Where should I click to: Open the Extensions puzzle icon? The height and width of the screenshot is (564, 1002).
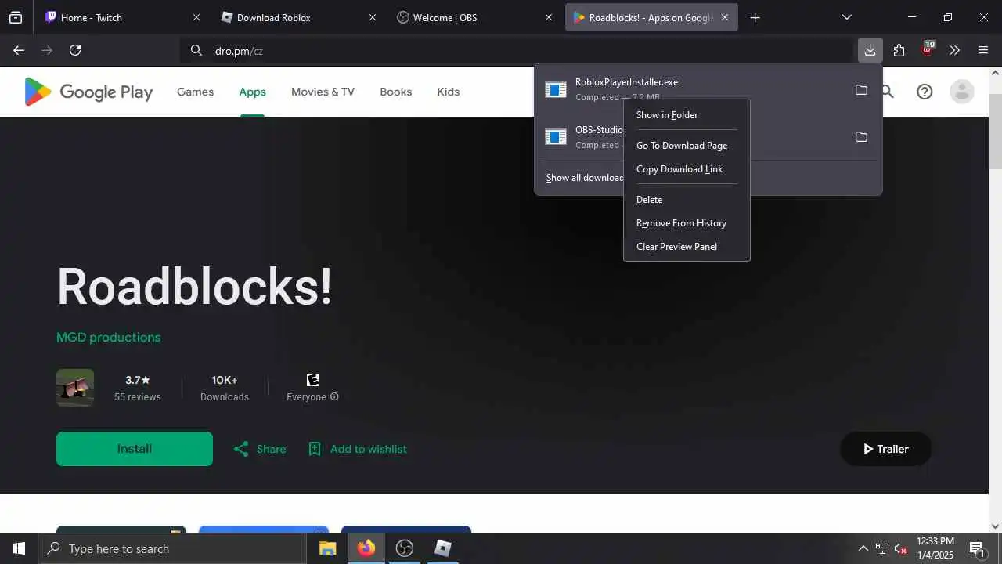pyautogui.click(x=899, y=50)
